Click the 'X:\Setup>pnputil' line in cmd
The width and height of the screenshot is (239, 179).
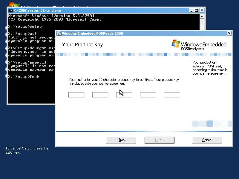pyautogui.click(x=27, y=62)
